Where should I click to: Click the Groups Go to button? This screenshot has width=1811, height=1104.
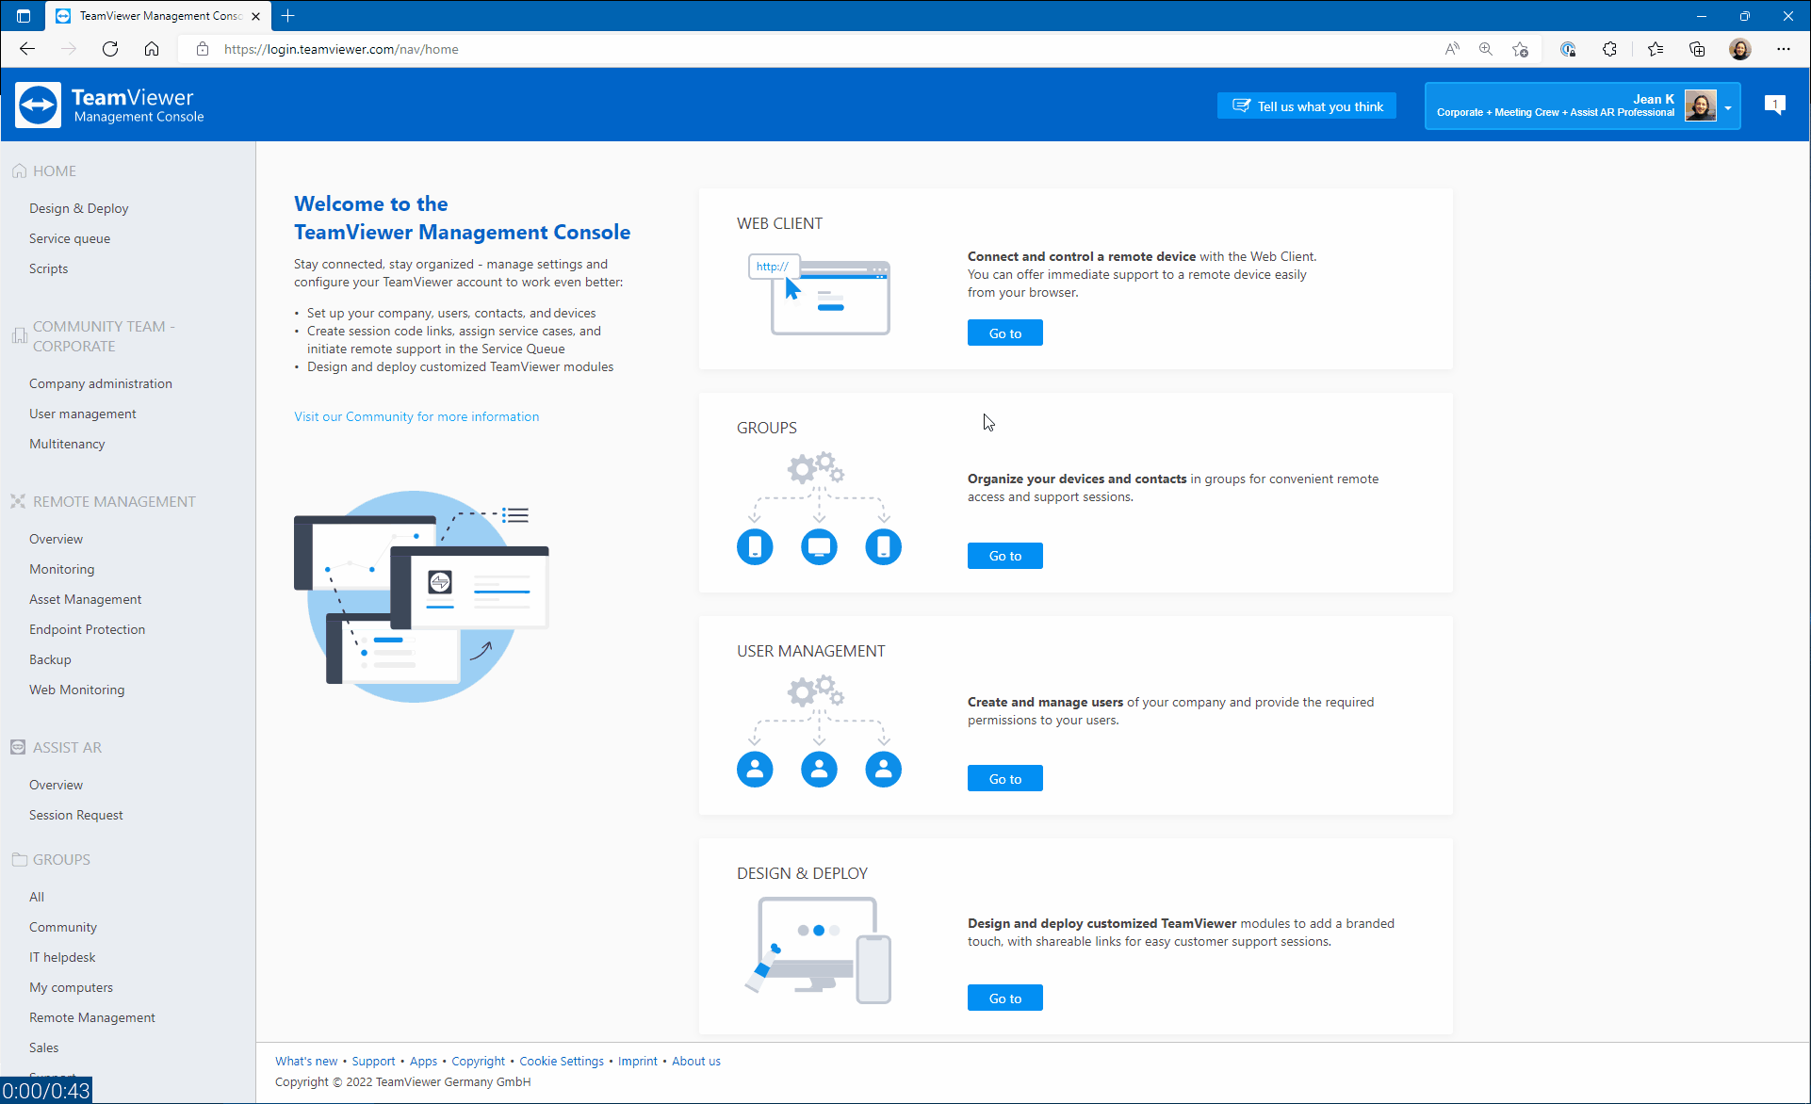coord(1005,555)
